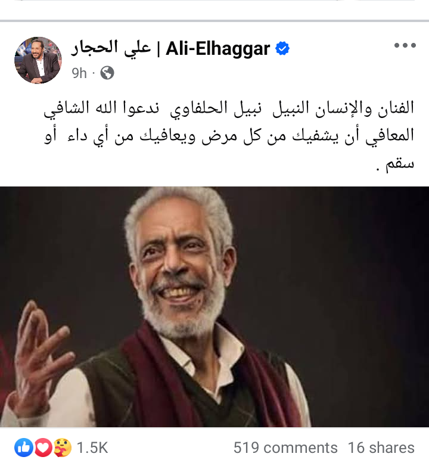Open the 519 comments
The width and height of the screenshot is (429, 466).
coord(285,448)
